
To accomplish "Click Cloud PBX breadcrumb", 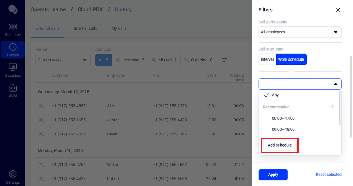I will click(x=90, y=9).
